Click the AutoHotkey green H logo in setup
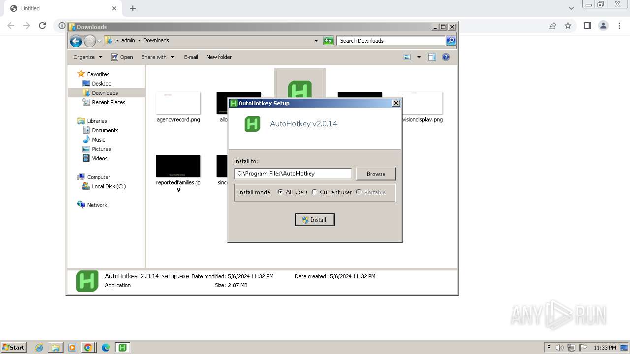Viewport: 630px width, 354px height. 252,124
